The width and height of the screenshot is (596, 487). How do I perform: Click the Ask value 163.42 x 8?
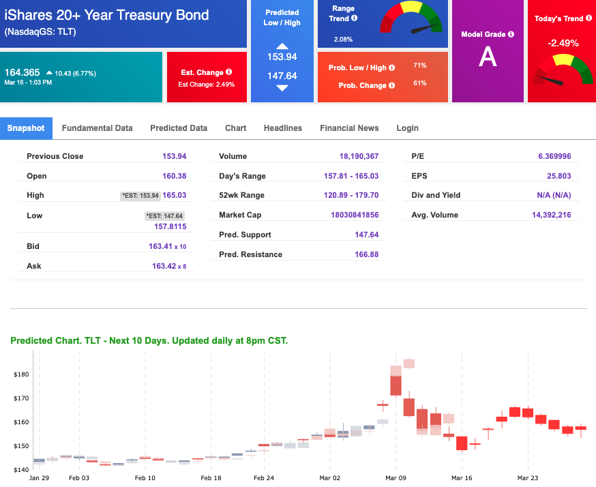tap(169, 266)
